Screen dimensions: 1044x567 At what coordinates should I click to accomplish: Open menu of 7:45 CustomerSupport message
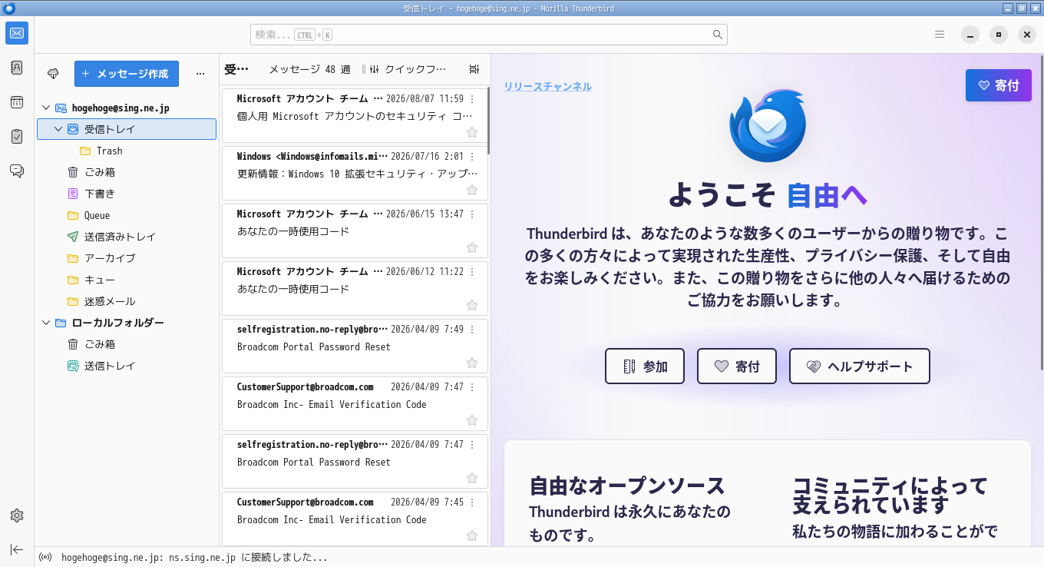tap(472, 502)
